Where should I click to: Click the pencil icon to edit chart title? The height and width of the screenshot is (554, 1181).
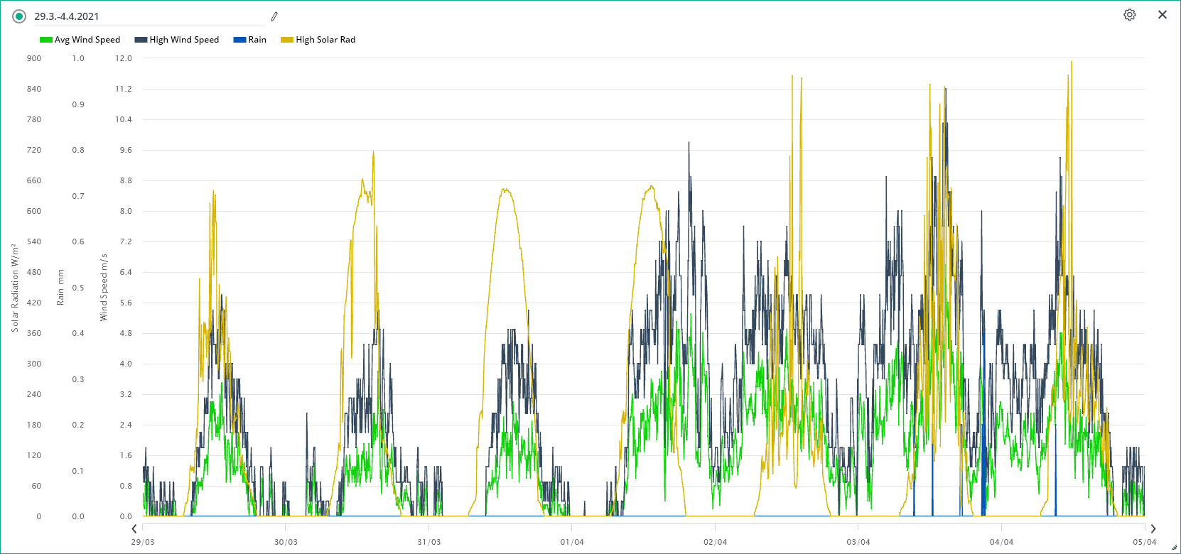274,16
